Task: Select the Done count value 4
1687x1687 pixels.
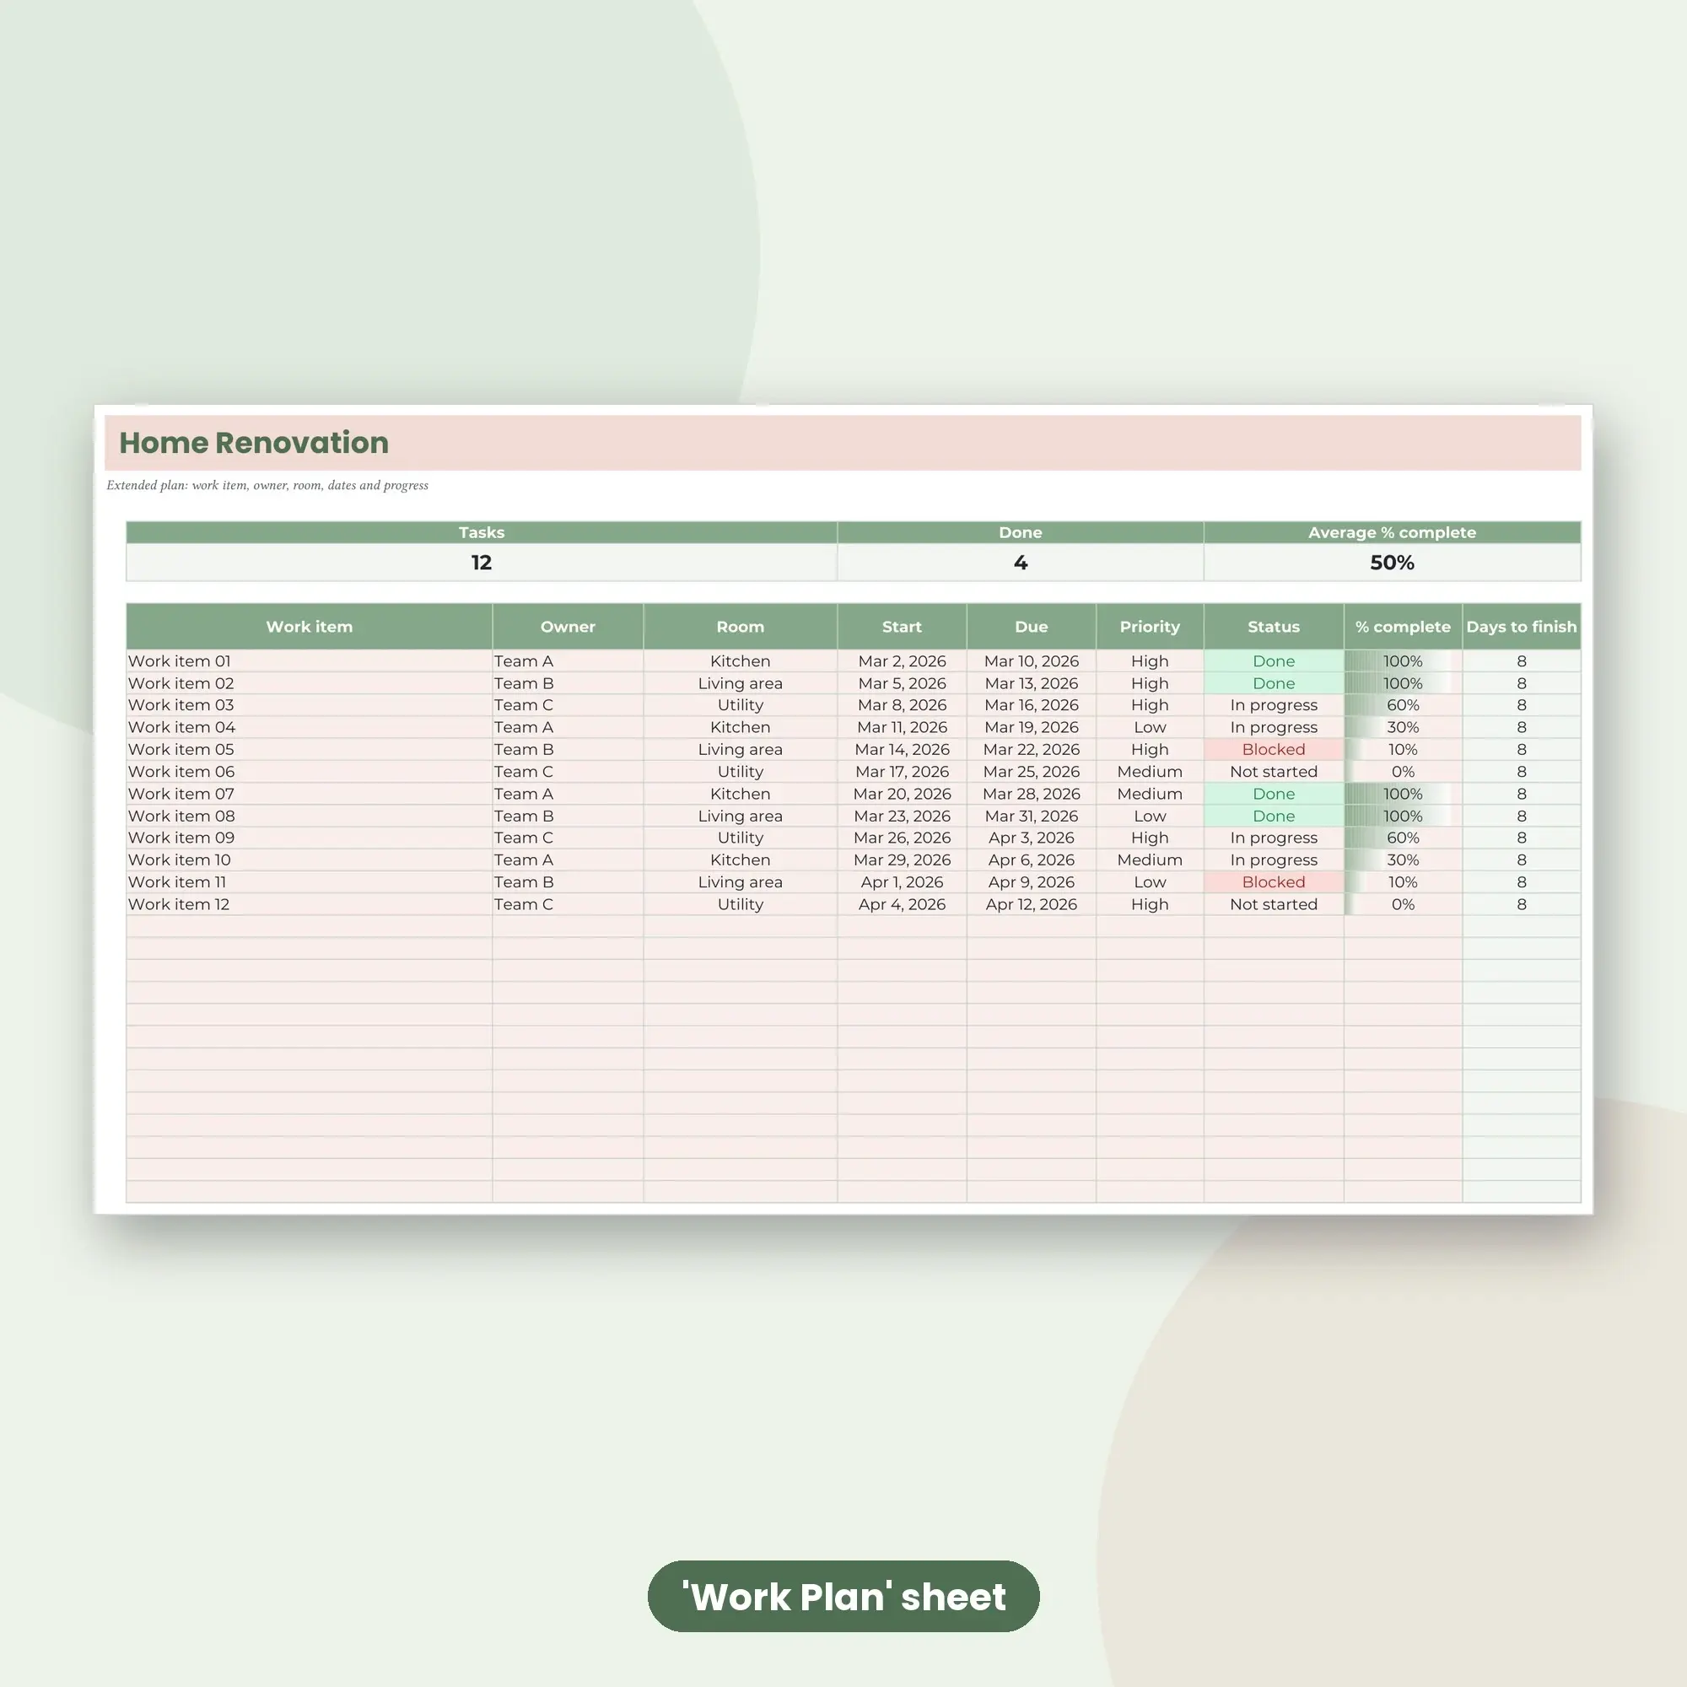Action: coord(1020,563)
